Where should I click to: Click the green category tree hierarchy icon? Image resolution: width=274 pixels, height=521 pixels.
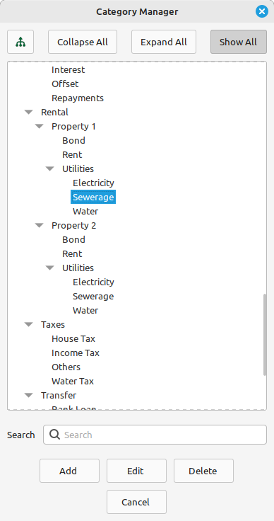coord(20,42)
